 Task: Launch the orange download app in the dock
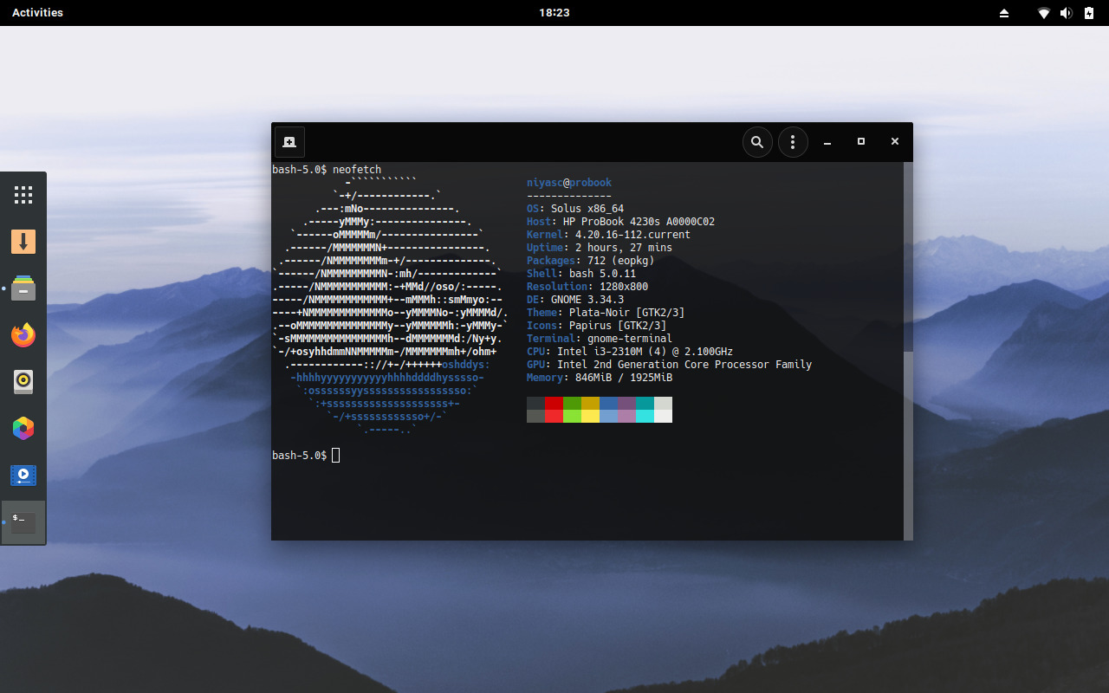23,241
